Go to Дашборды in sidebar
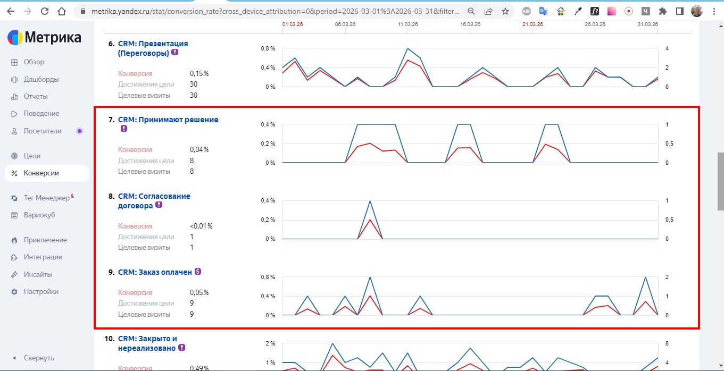The image size is (724, 371). click(x=41, y=79)
